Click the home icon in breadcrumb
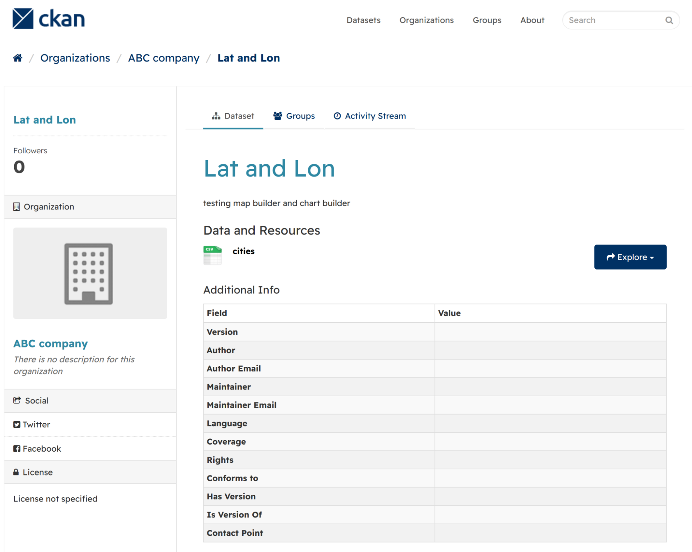This screenshot has height=552, width=692. coord(18,58)
